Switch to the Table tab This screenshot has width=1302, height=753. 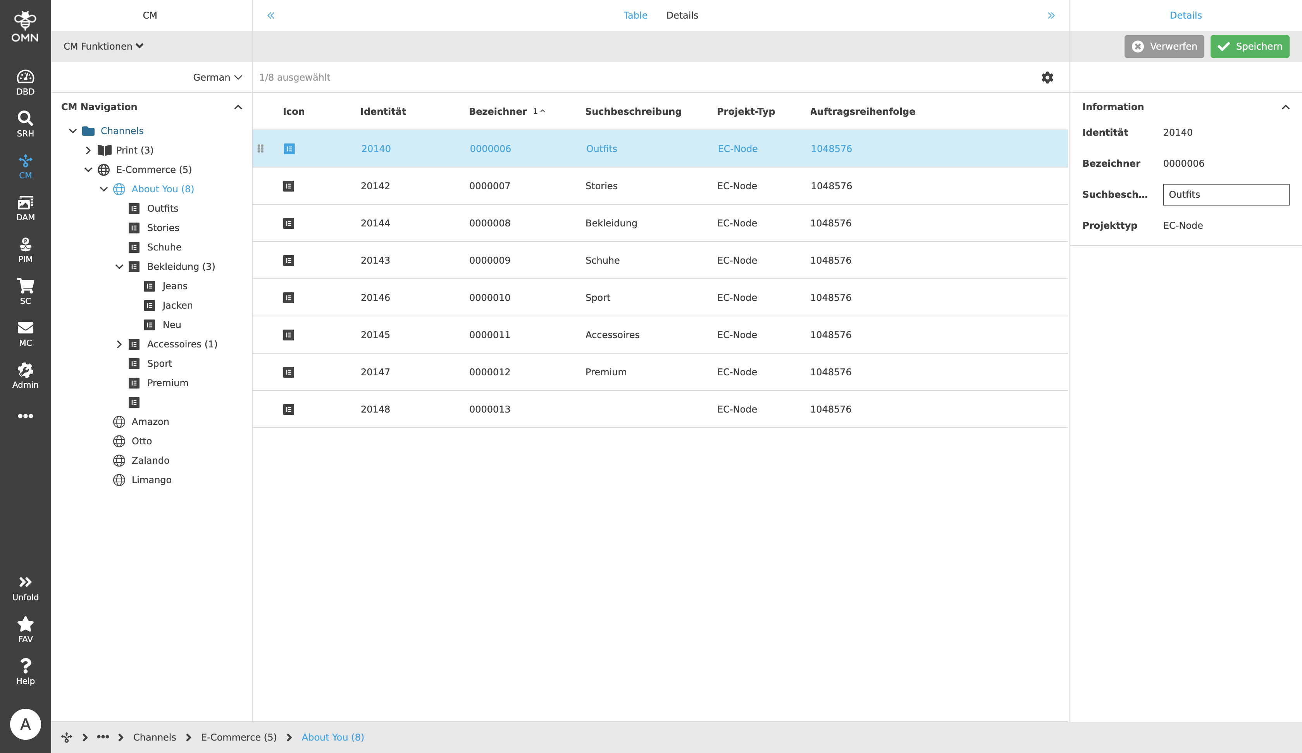tap(635, 16)
